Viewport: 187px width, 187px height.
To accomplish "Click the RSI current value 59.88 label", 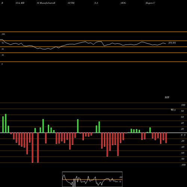I will pos(172,43).
